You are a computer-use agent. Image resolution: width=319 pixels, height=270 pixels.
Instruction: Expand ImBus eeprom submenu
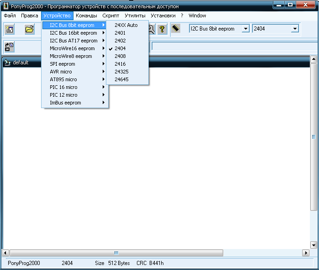[x=74, y=103]
